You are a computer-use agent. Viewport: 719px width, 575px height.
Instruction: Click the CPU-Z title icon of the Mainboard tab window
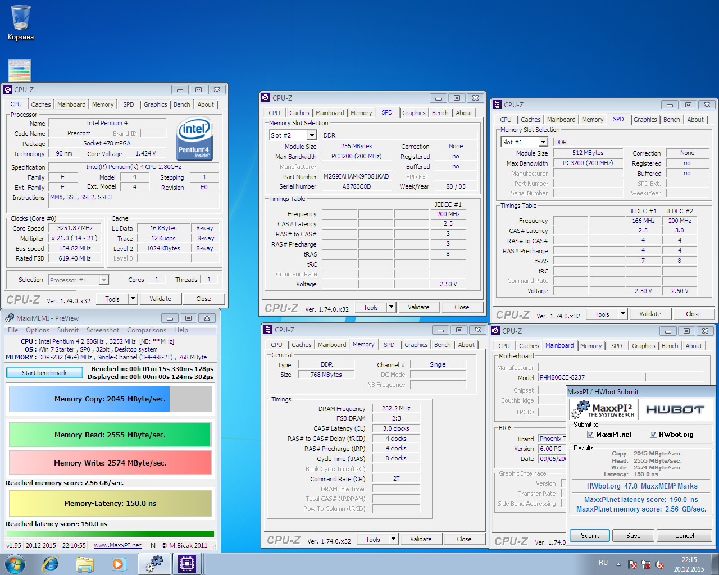coord(496,331)
